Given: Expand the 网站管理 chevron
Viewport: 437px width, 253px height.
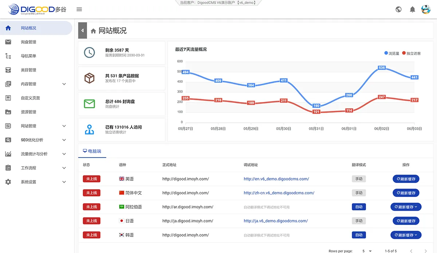Looking at the screenshot, I should pyautogui.click(x=64, y=126).
